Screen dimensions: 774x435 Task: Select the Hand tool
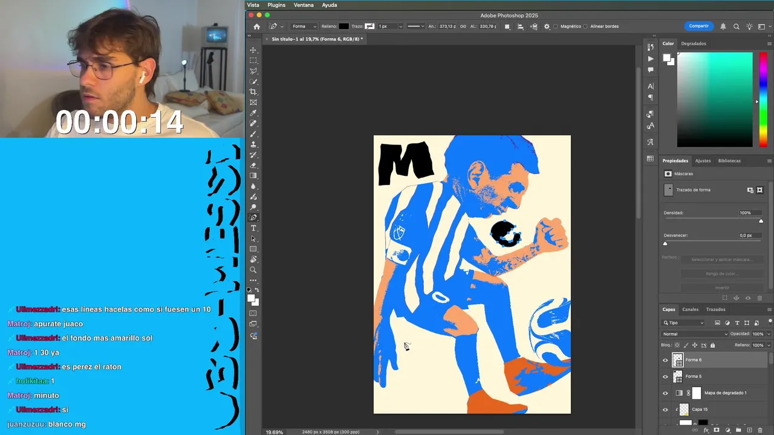point(253,259)
